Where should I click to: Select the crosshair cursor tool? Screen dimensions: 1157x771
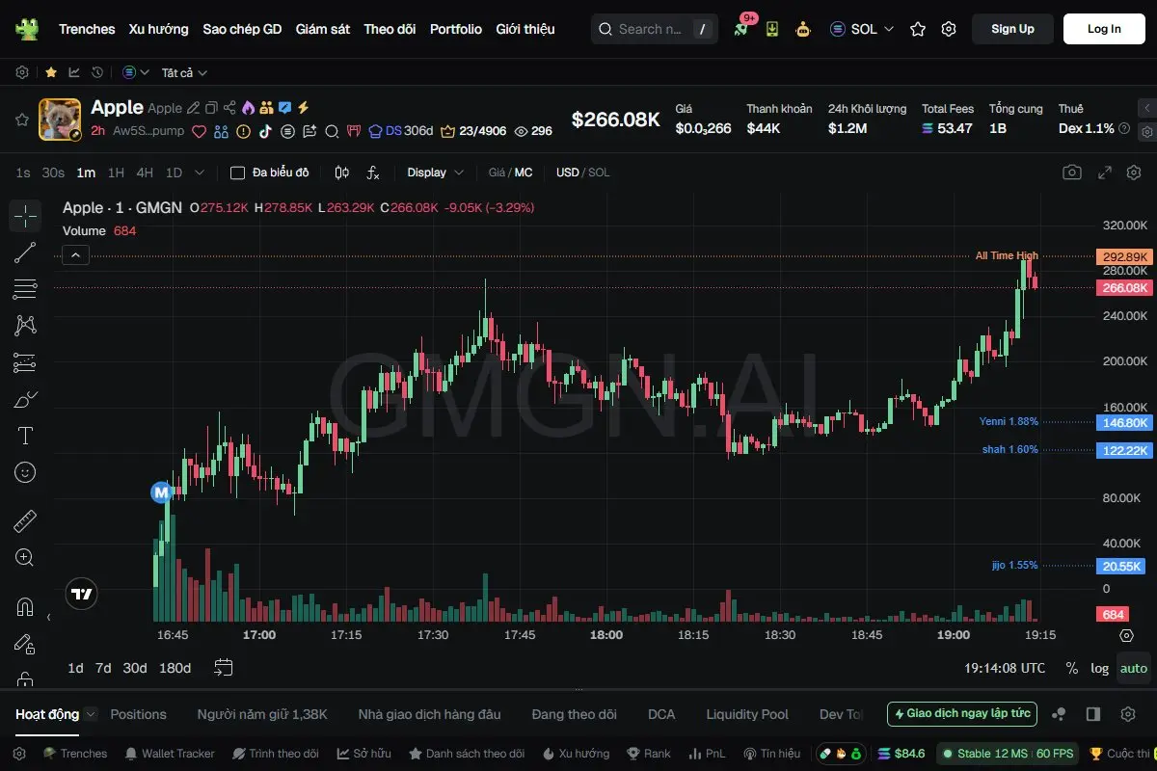(25, 216)
